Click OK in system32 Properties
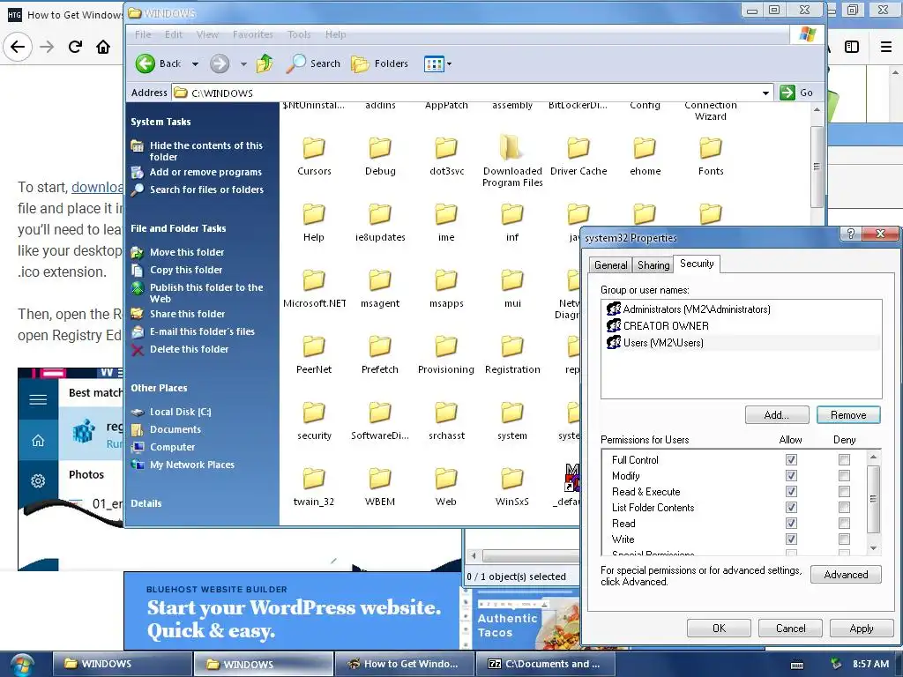Image resolution: width=903 pixels, height=677 pixels. pos(719,628)
